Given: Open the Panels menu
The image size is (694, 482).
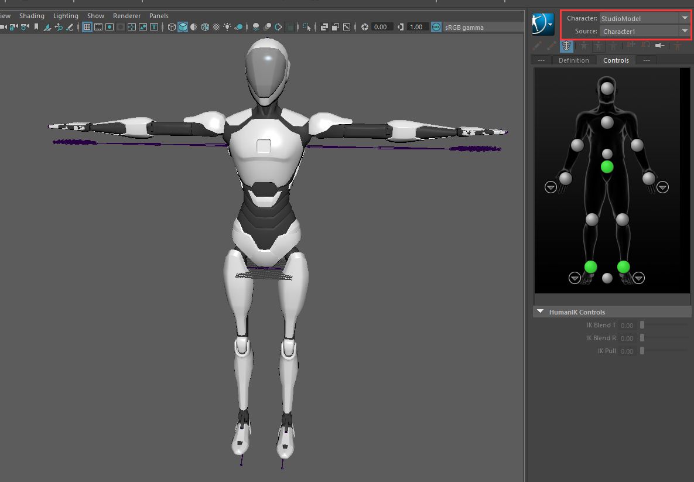Looking at the screenshot, I should tap(159, 16).
